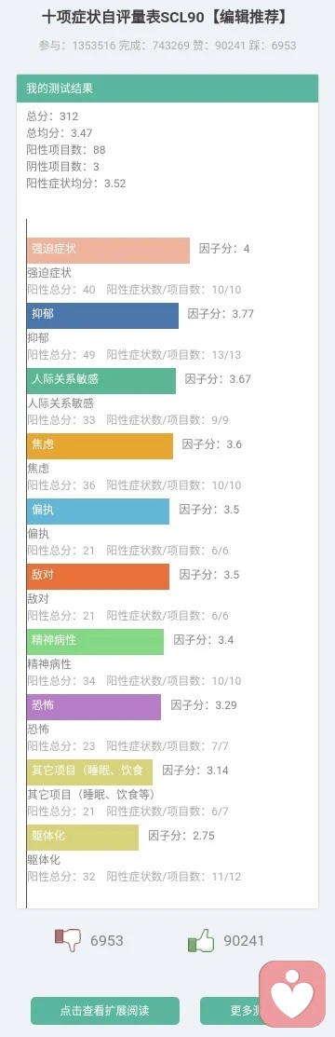Click the 更多测试 button at bottom right
The image size is (335, 1037).
coord(251,1011)
